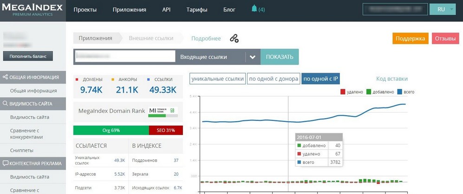The width and height of the screenshot is (463, 194).
Task: Click the add-link chain icon
Action: [x=234, y=38]
